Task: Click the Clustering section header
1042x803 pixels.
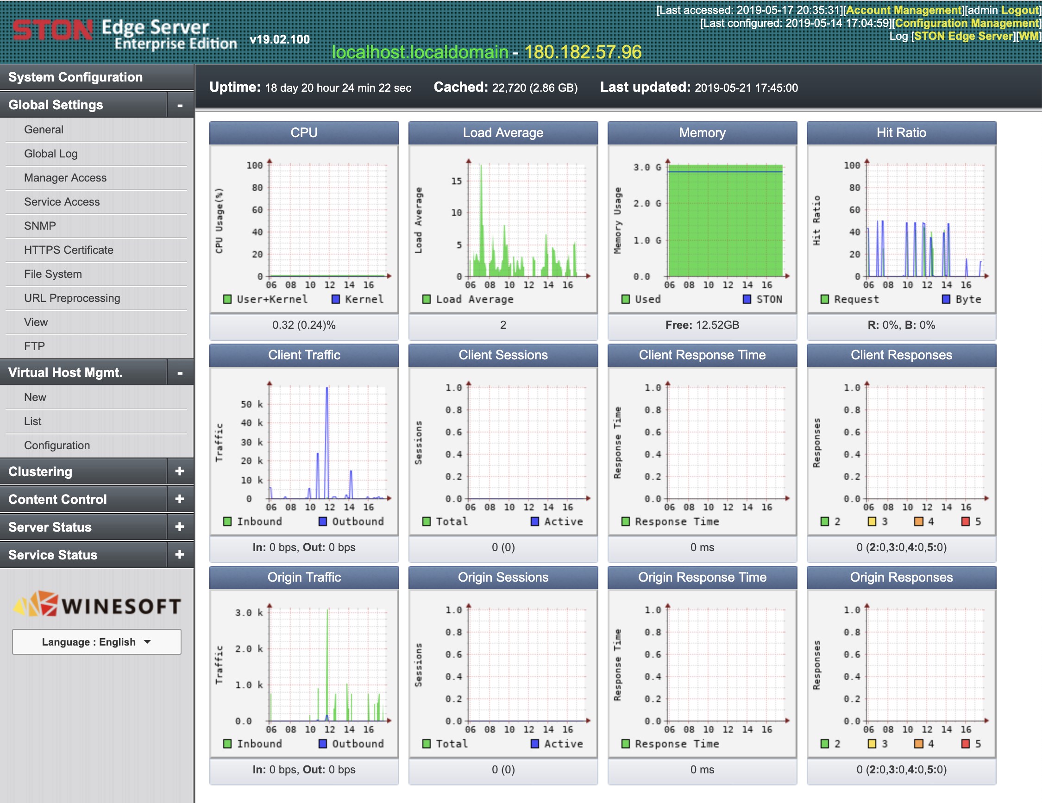Action: (x=83, y=471)
